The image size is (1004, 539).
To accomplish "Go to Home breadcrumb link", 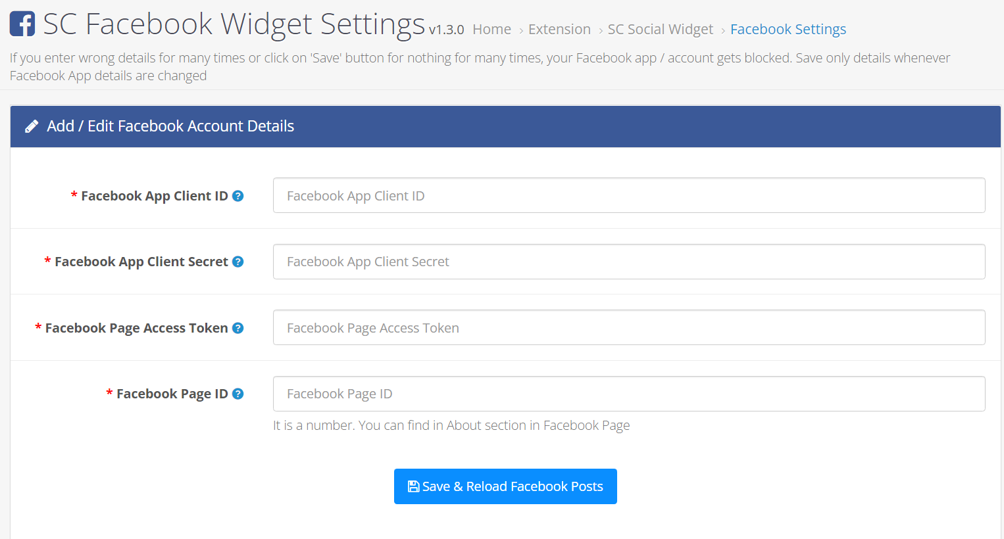I will [x=491, y=30].
